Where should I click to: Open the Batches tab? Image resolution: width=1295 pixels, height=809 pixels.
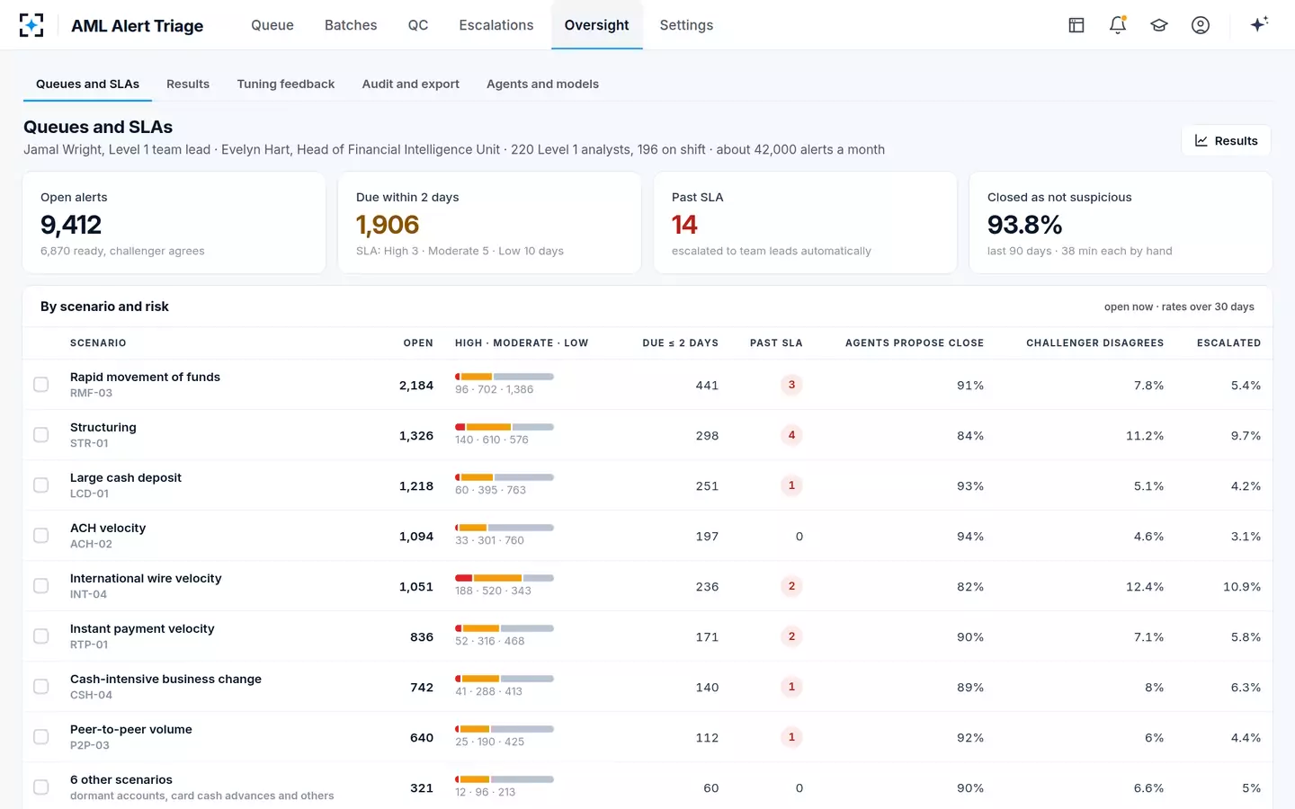[x=351, y=25]
